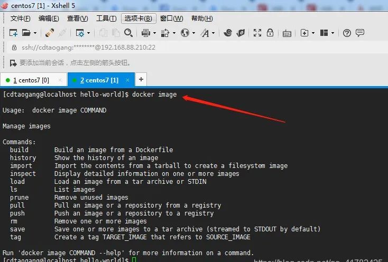388x262 pixels.
Task: Click the globe encoding icon
Action: pyautogui.click(x=185, y=33)
